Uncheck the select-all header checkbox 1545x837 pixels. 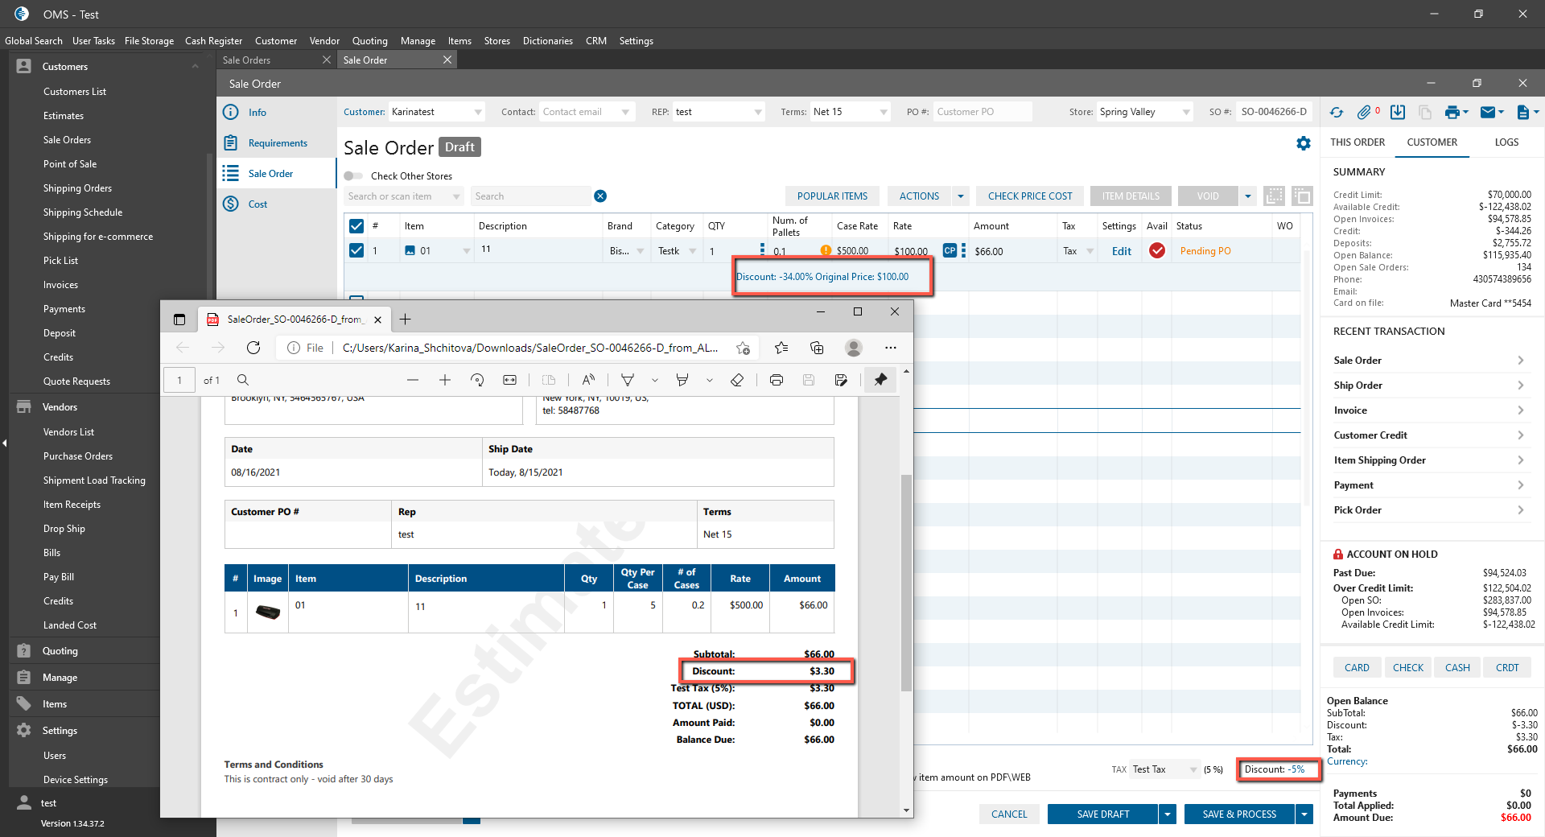tap(356, 226)
